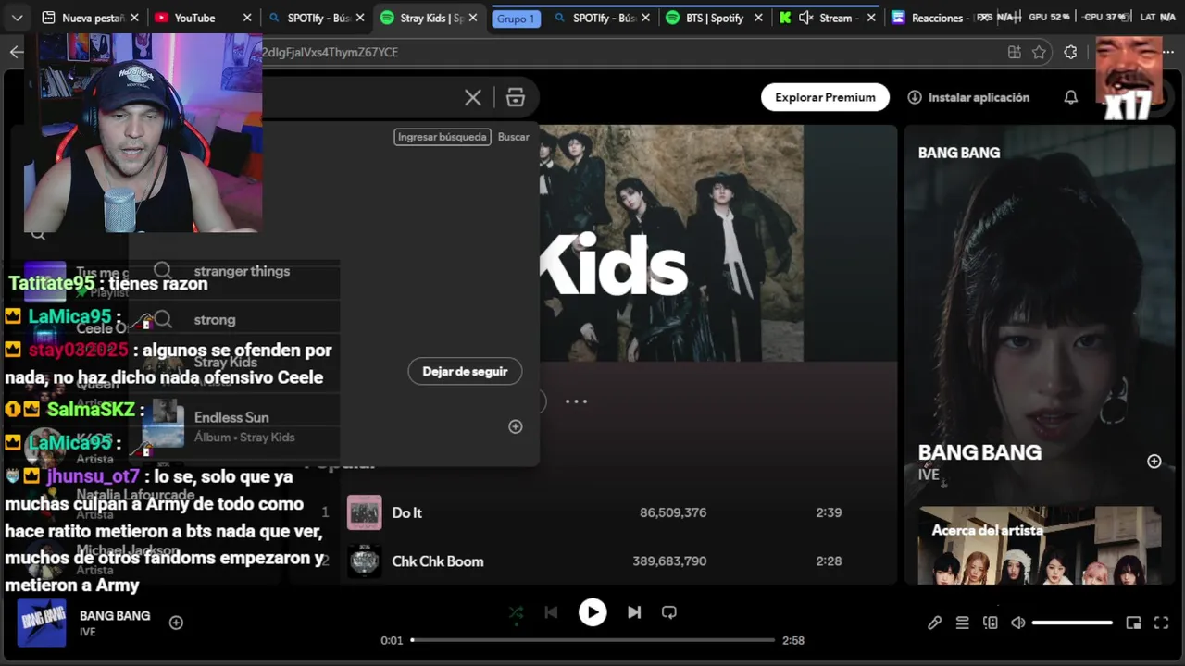This screenshot has height=666, width=1185.
Task: Open Connect to a device
Action: click(990, 623)
